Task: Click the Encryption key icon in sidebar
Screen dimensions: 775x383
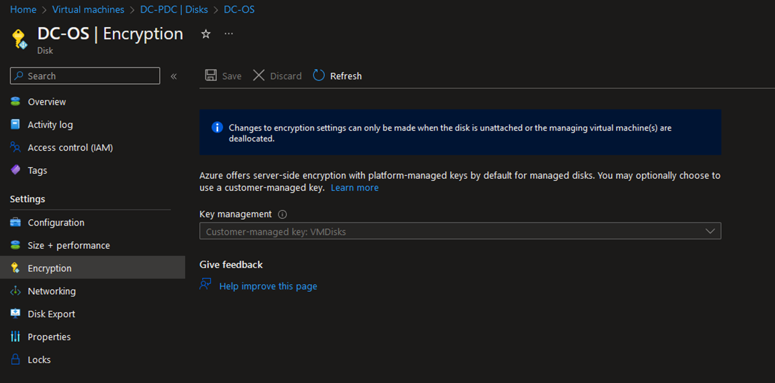Action: click(x=15, y=268)
